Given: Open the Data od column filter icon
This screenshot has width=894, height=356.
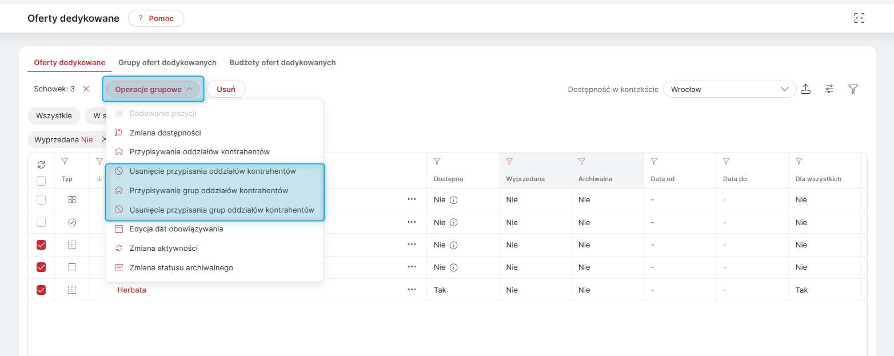Looking at the screenshot, I should pos(654,162).
